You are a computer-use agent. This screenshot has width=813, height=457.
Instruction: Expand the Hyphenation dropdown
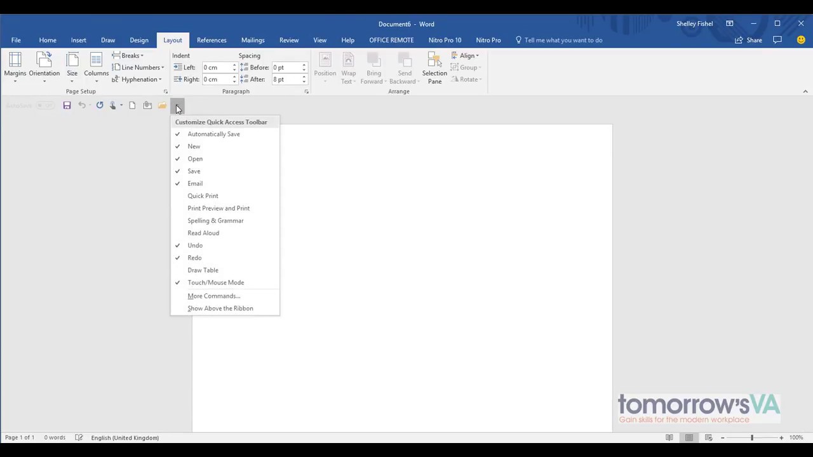click(x=137, y=79)
